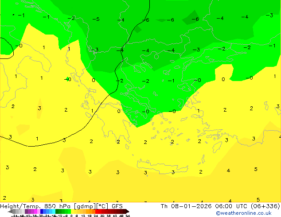Click the dark brown right arrow end of legend
Viewport: 281px width, 217px height.
pyautogui.click(x=128, y=211)
